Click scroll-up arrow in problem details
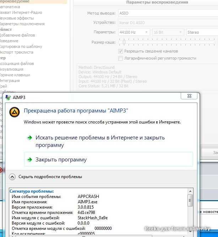 tap(190, 191)
